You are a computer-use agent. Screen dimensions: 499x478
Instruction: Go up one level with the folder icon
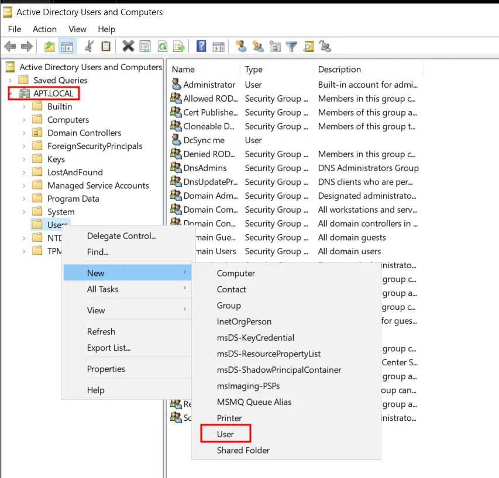[x=49, y=46]
